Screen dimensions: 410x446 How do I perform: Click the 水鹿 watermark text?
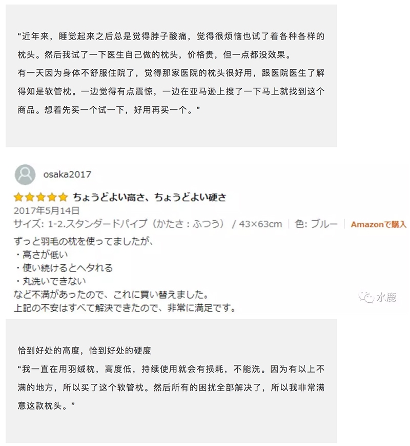coord(386,298)
